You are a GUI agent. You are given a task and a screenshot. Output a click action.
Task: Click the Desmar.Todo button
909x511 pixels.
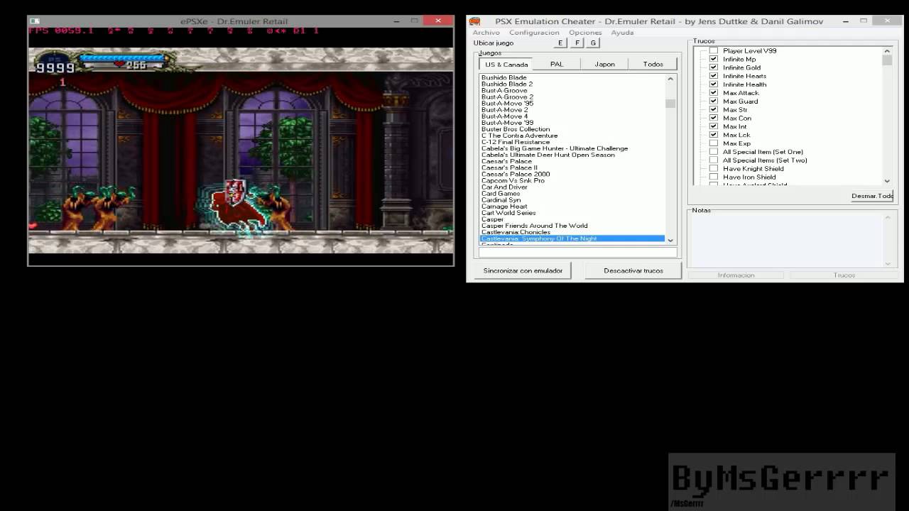[x=871, y=196]
